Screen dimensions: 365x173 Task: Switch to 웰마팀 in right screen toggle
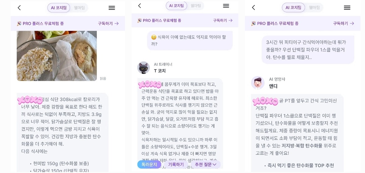click(314, 8)
